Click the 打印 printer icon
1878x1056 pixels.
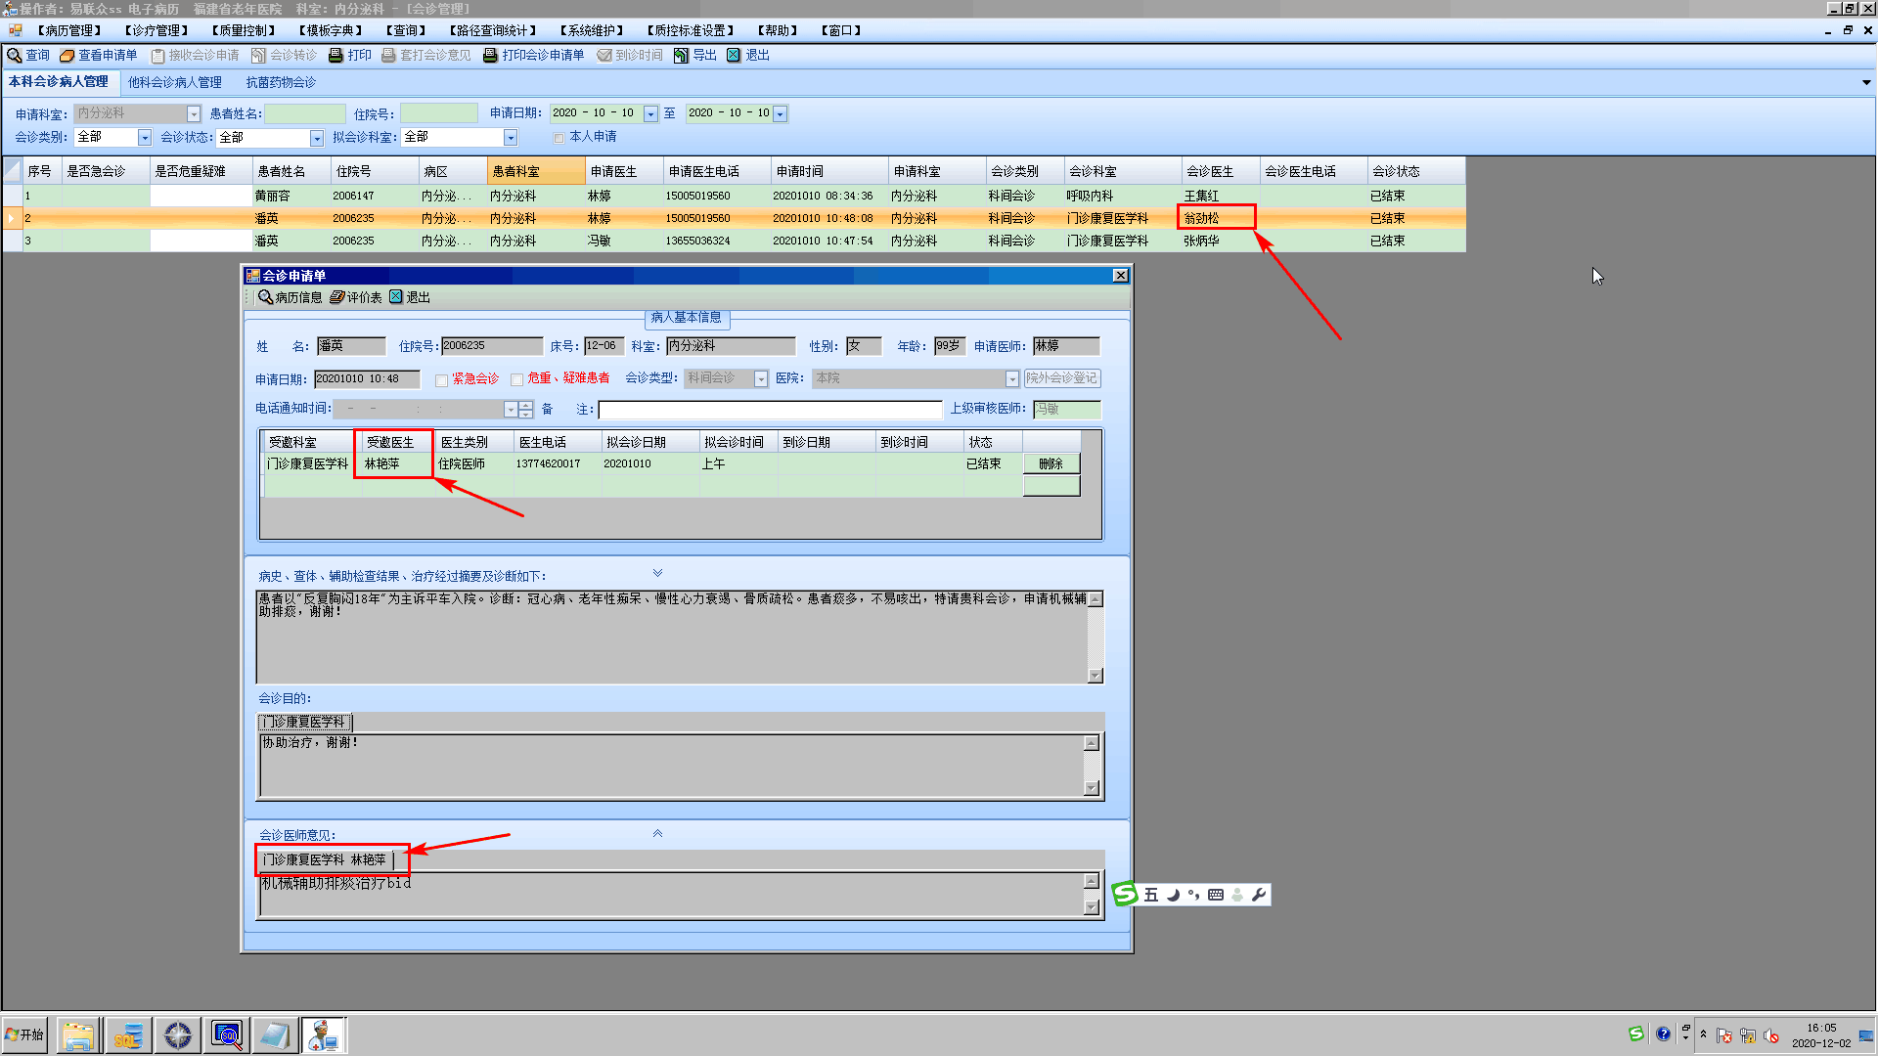coord(335,56)
